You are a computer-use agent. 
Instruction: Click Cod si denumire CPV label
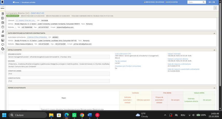[123, 54]
